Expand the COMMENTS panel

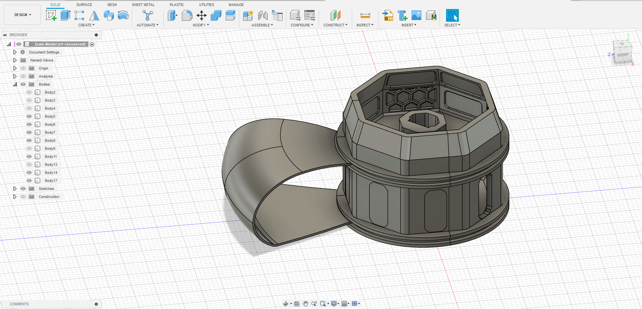tap(96, 304)
